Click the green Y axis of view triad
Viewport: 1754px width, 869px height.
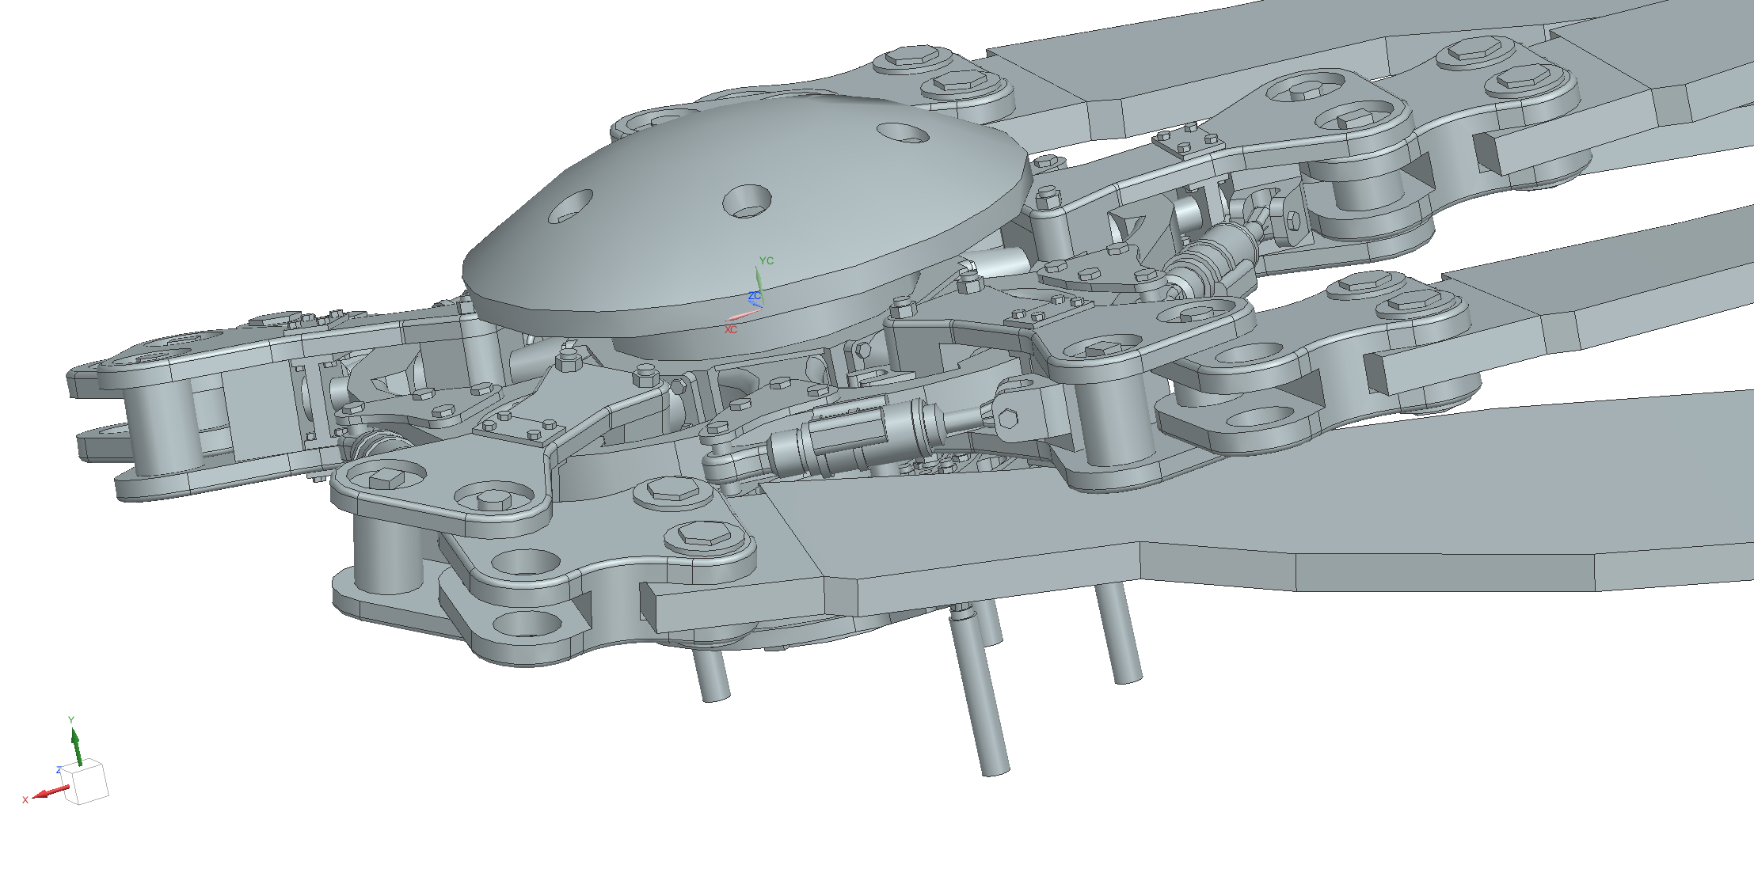[76, 747]
